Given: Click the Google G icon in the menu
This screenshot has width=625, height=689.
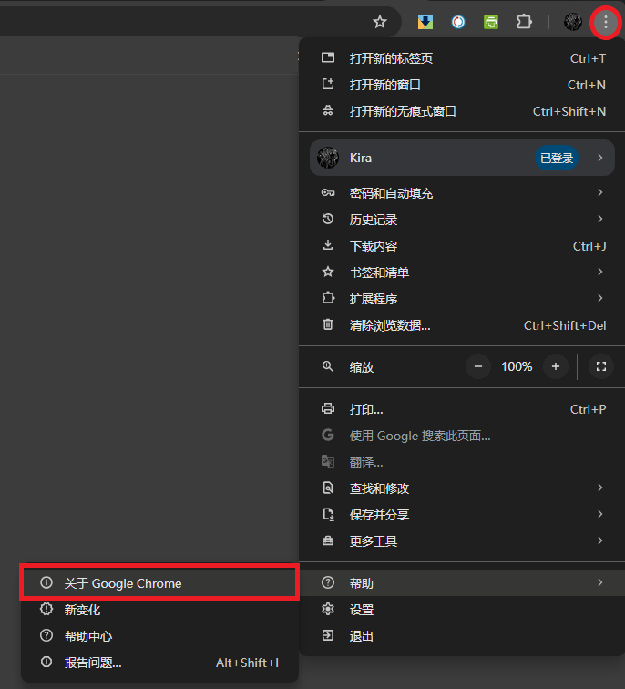Looking at the screenshot, I should tap(328, 435).
